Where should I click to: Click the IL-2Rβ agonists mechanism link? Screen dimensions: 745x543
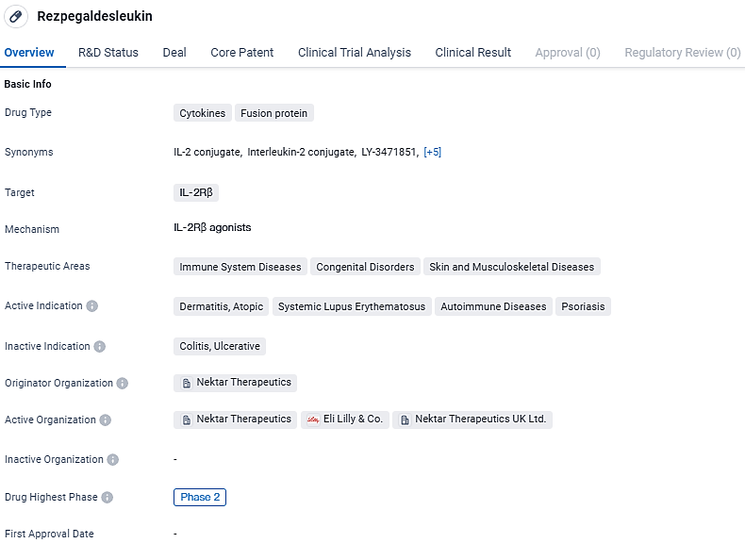pyautogui.click(x=212, y=227)
